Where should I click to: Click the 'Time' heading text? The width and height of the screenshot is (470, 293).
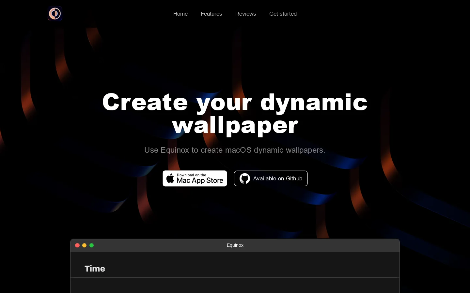pyautogui.click(x=95, y=269)
